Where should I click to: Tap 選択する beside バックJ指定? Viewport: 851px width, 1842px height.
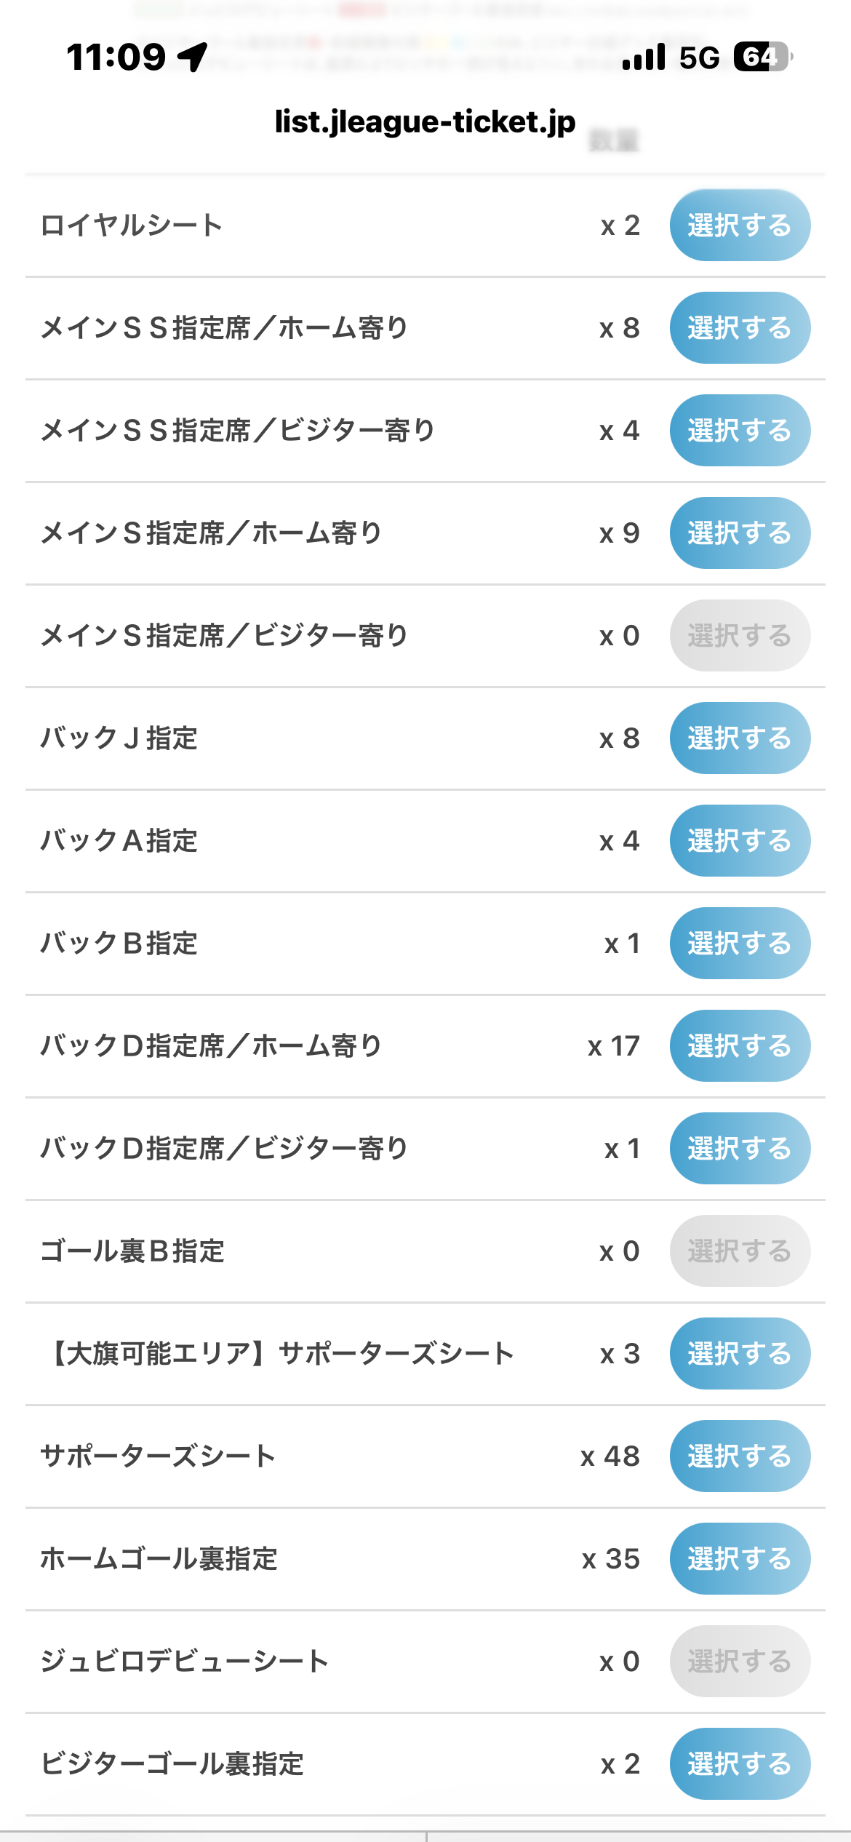pyautogui.click(x=739, y=738)
